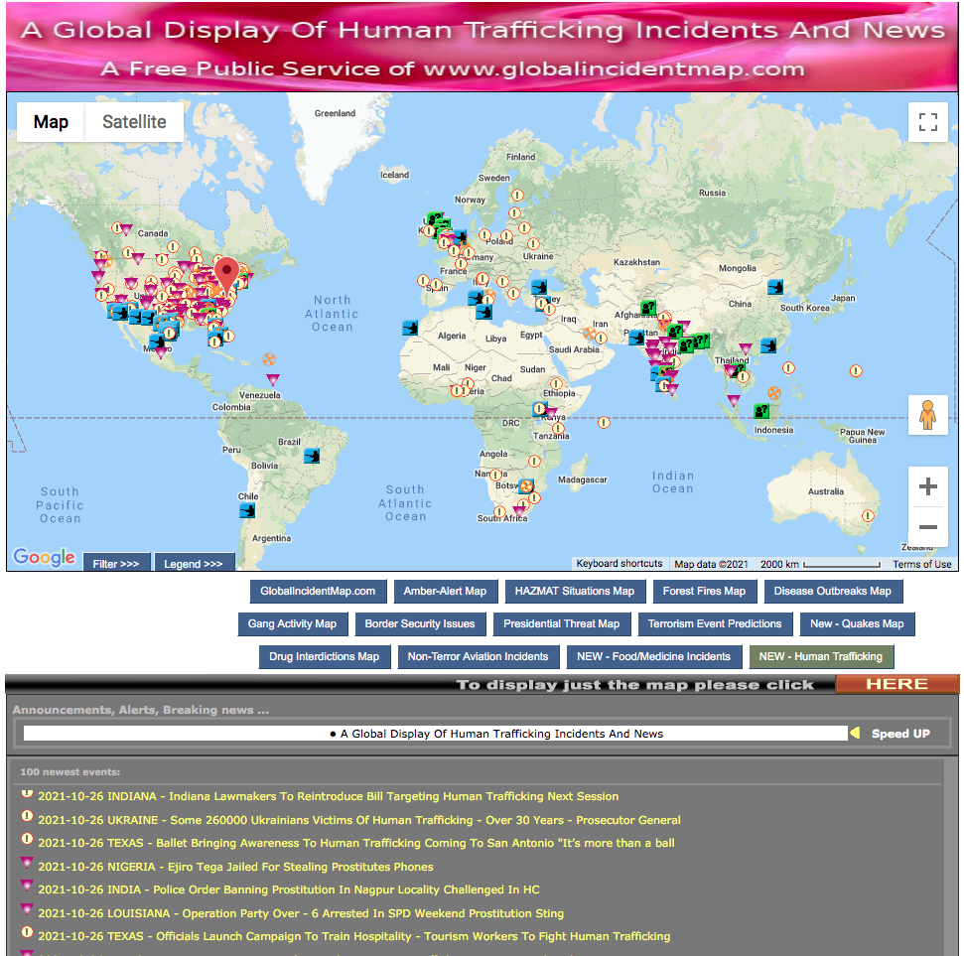Click the blue marker in Libya
The image size is (964, 956).
pos(483,311)
